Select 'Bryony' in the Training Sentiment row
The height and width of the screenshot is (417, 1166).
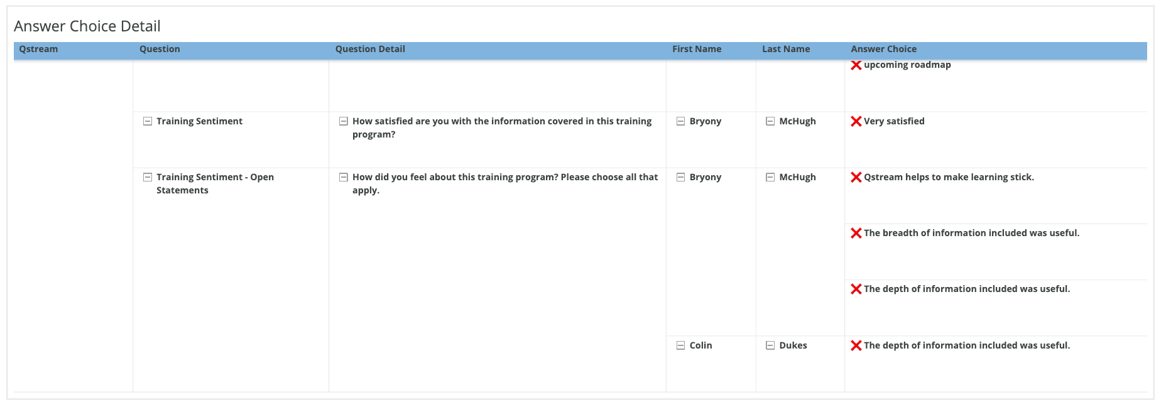706,121
